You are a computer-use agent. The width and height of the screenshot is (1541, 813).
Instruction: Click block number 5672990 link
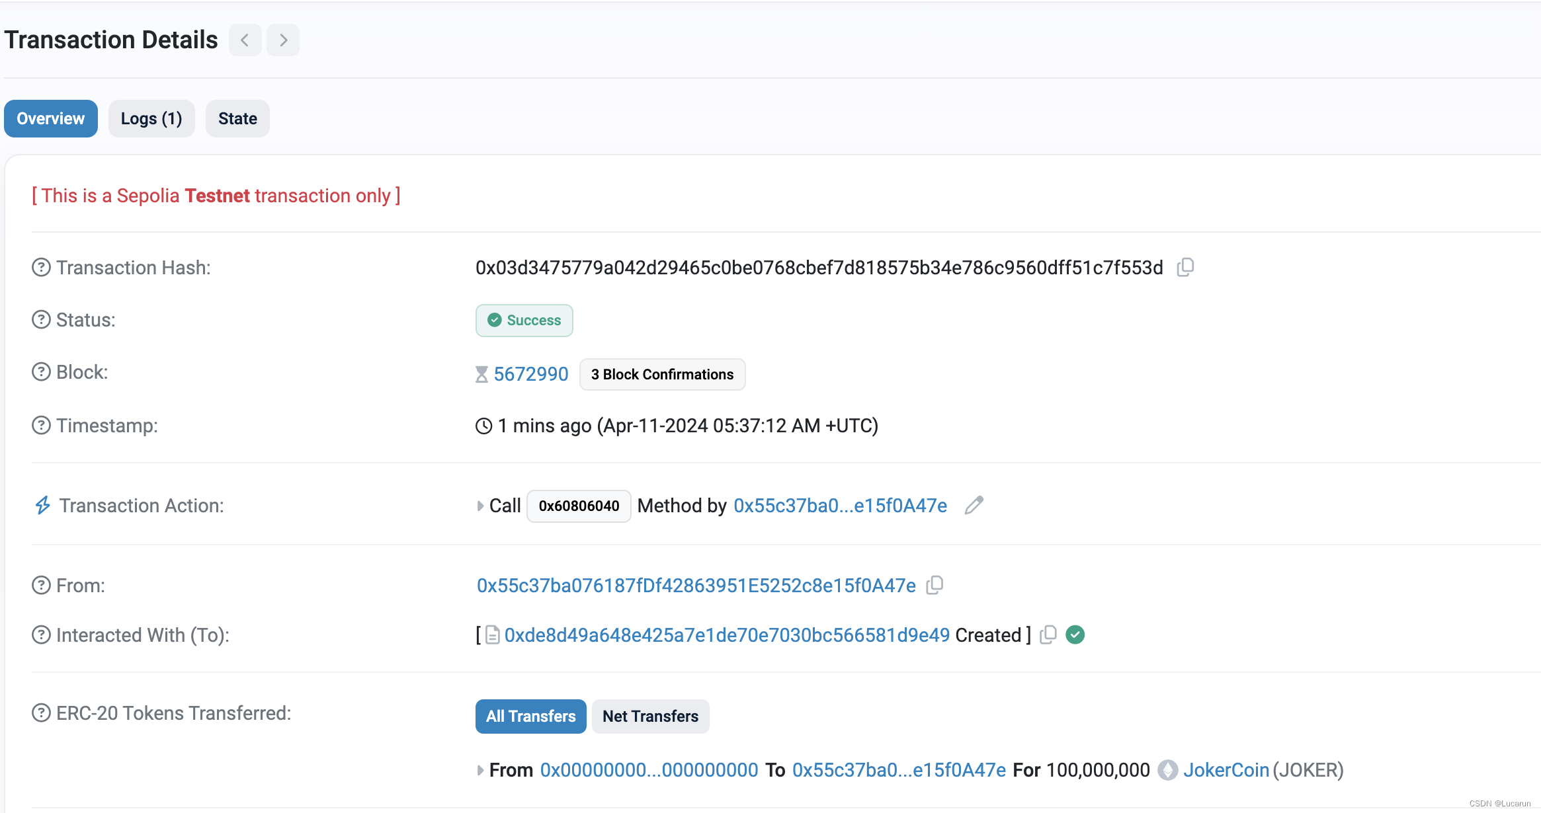coord(531,374)
